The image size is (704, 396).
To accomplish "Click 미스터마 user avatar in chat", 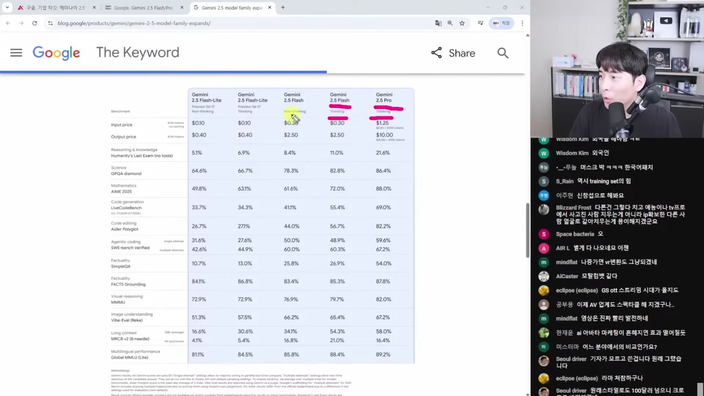I will tap(544, 347).
